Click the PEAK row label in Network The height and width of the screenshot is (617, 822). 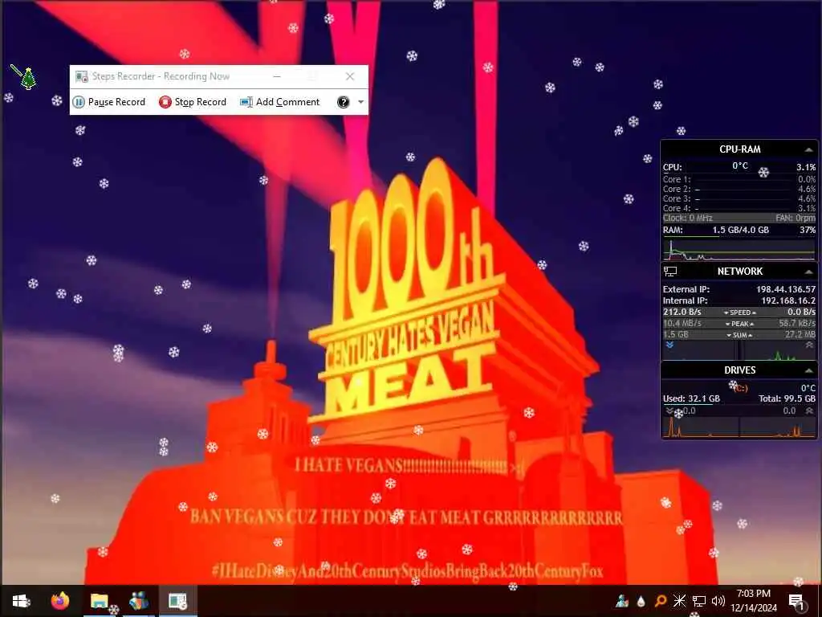(739, 324)
